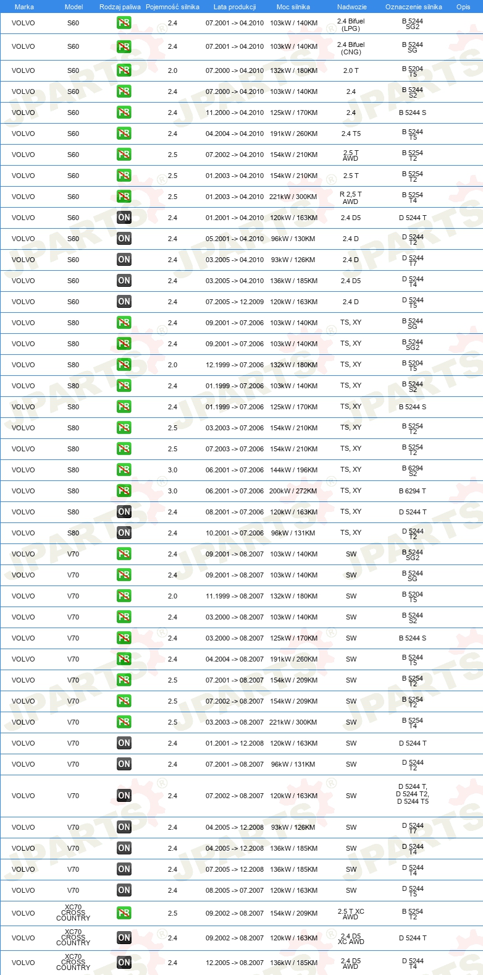The image size is (483, 975).
Task: Click the '07.2002 -> 04.2010' production years cell
Action: tap(235, 155)
